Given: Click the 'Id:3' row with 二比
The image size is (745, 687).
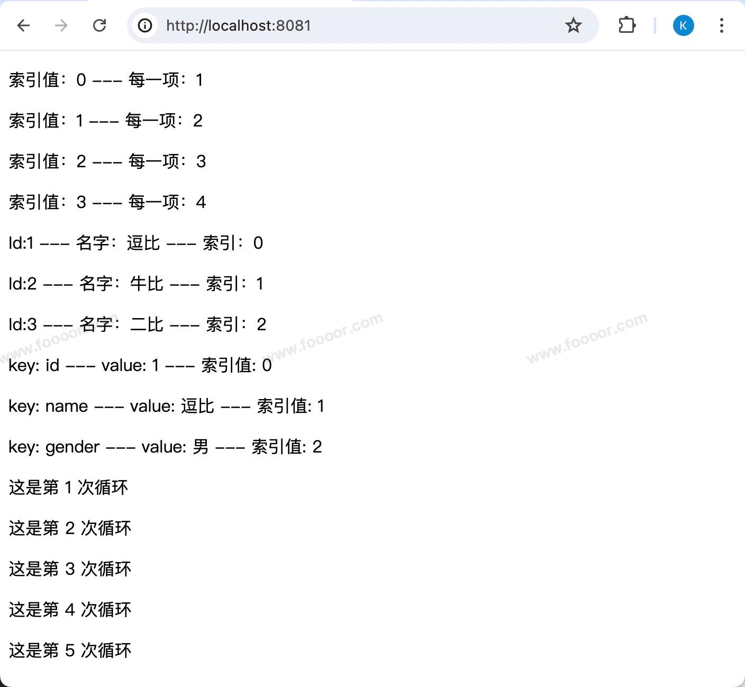Looking at the screenshot, I should [138, 324].
